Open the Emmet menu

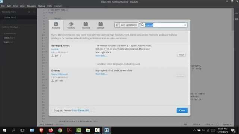click(x=58, y=6)
